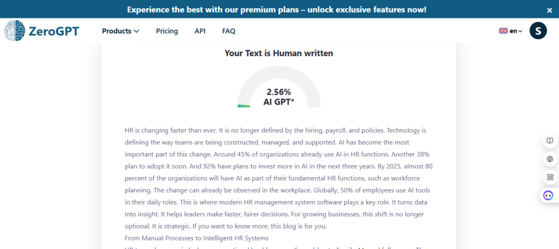Expand the Products dropdown menu

pos(120,31)
